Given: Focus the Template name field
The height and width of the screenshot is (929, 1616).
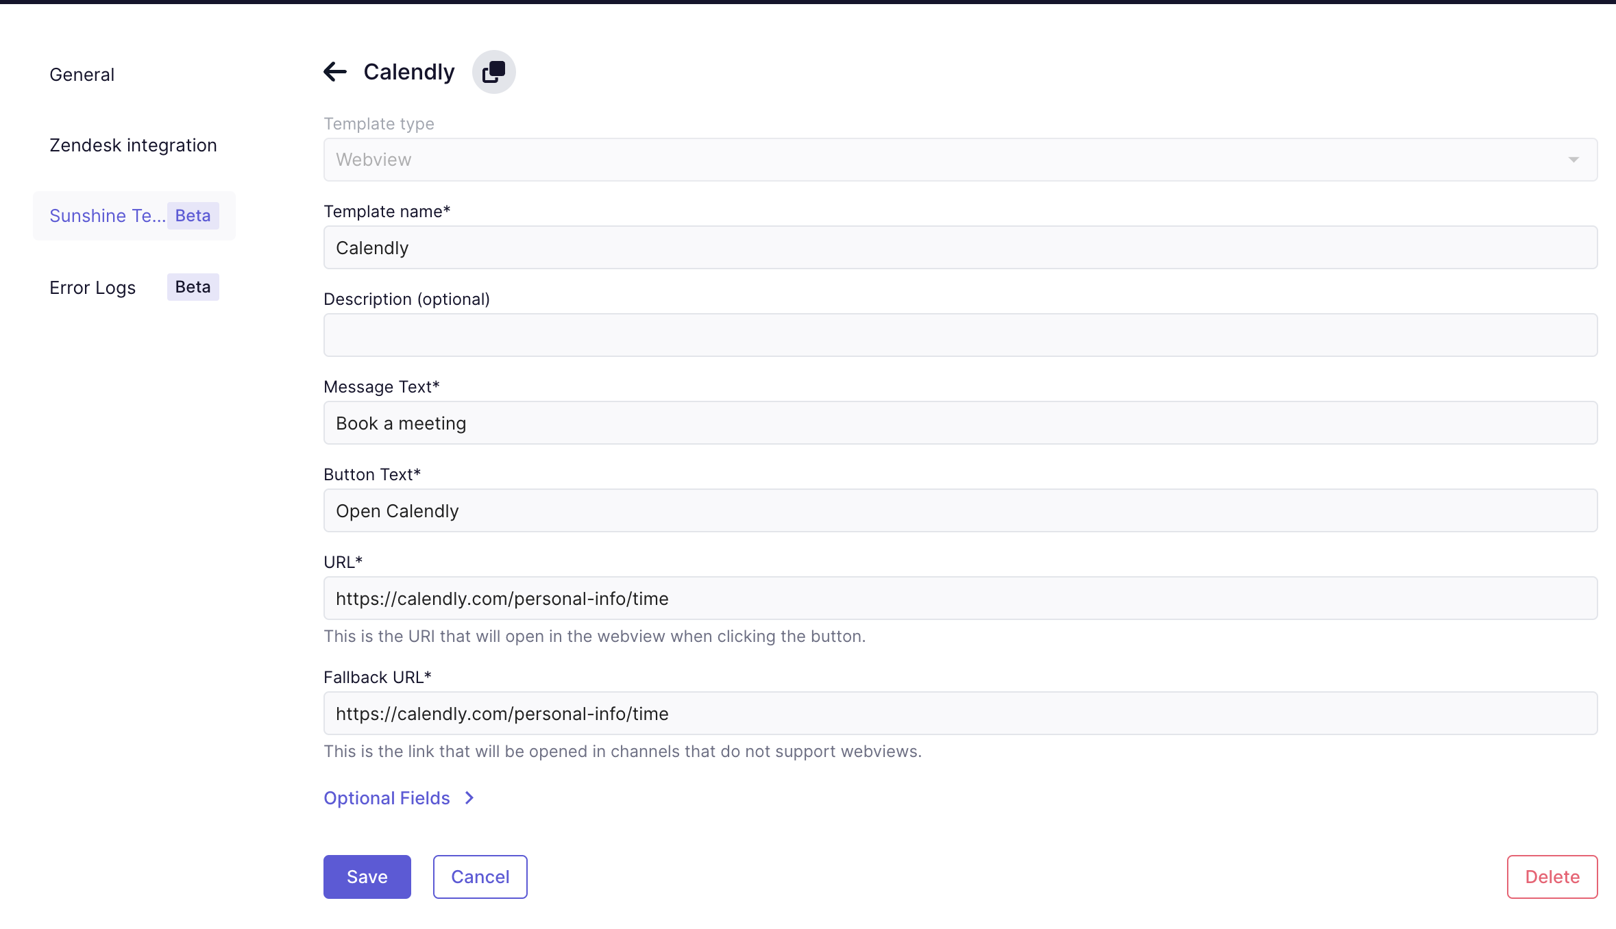Looking at the screenshot, I should [x=960, y=247].
